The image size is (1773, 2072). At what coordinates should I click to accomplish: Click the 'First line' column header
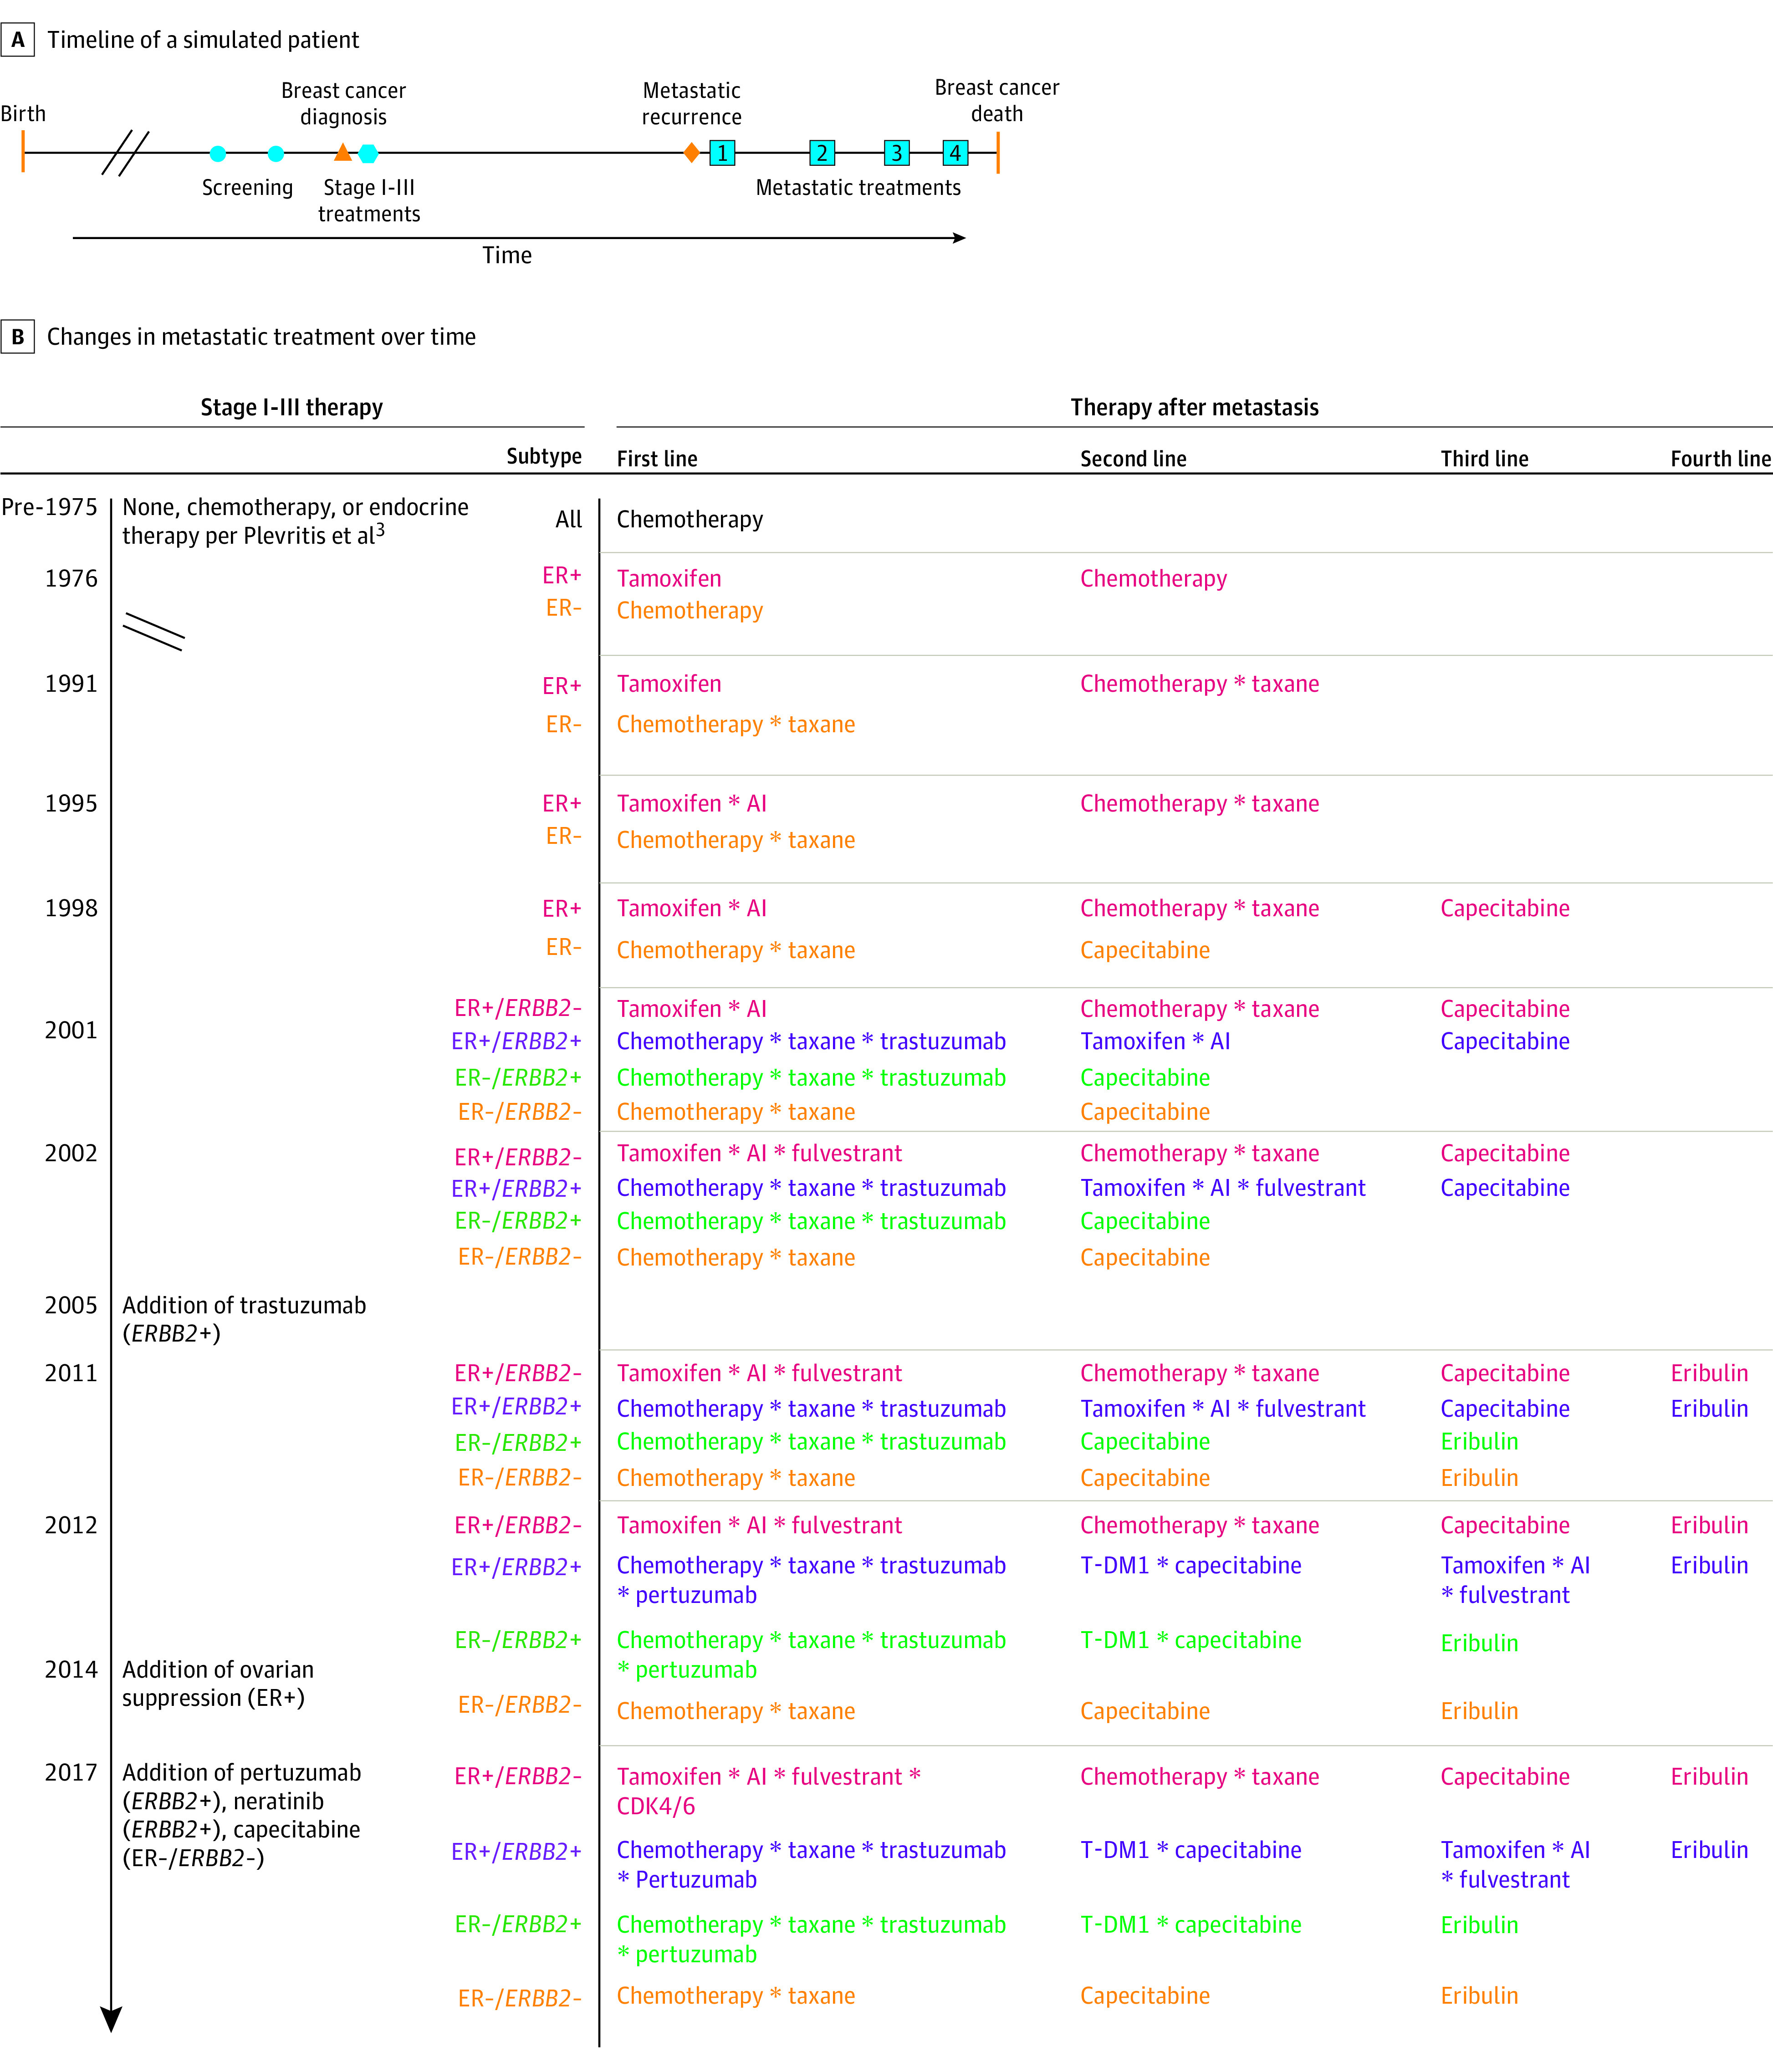pos(657,459)
